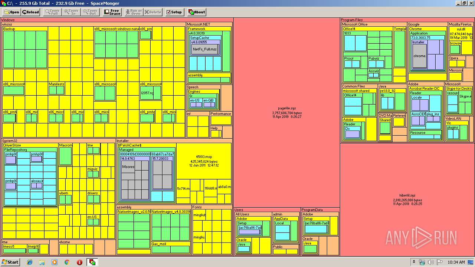Screen dimensions: 475x267
Task: Open Windows Media Player from the taskbar
Action: click(x=55, y=262)
